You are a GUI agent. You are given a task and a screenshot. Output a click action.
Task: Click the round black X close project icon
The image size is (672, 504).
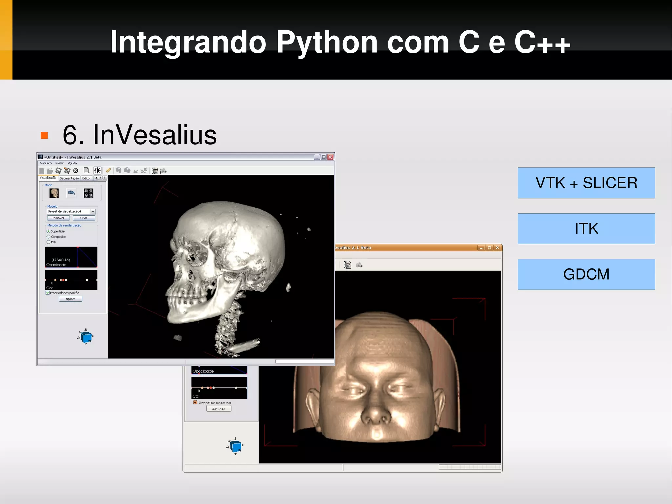75,171
